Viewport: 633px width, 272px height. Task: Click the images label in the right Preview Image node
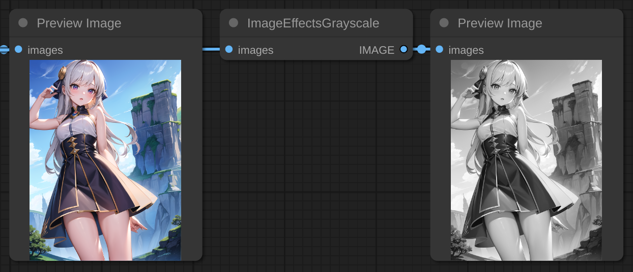(x=466, y=50)
